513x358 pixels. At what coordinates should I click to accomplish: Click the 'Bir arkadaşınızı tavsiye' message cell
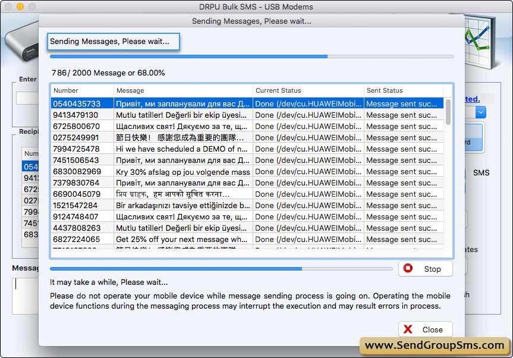click(183, 206)
